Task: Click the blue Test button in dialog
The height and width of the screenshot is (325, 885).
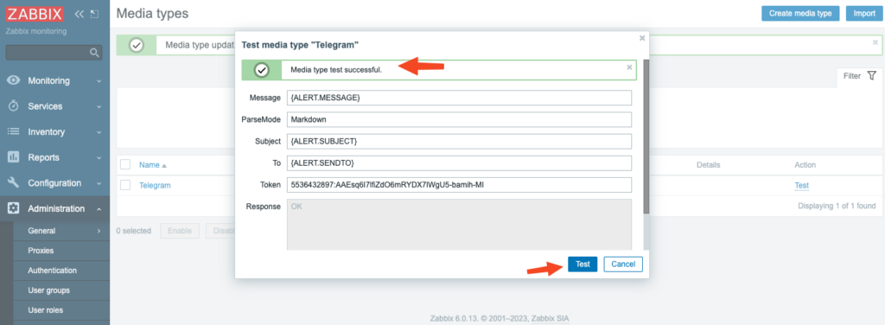Action: [583, 264]
